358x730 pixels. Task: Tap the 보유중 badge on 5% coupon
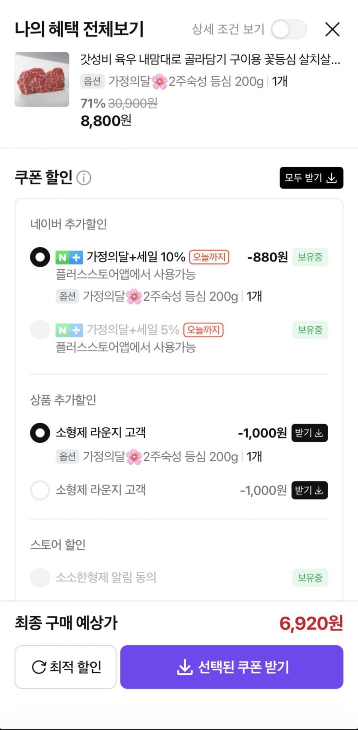(x=310, y=330)
